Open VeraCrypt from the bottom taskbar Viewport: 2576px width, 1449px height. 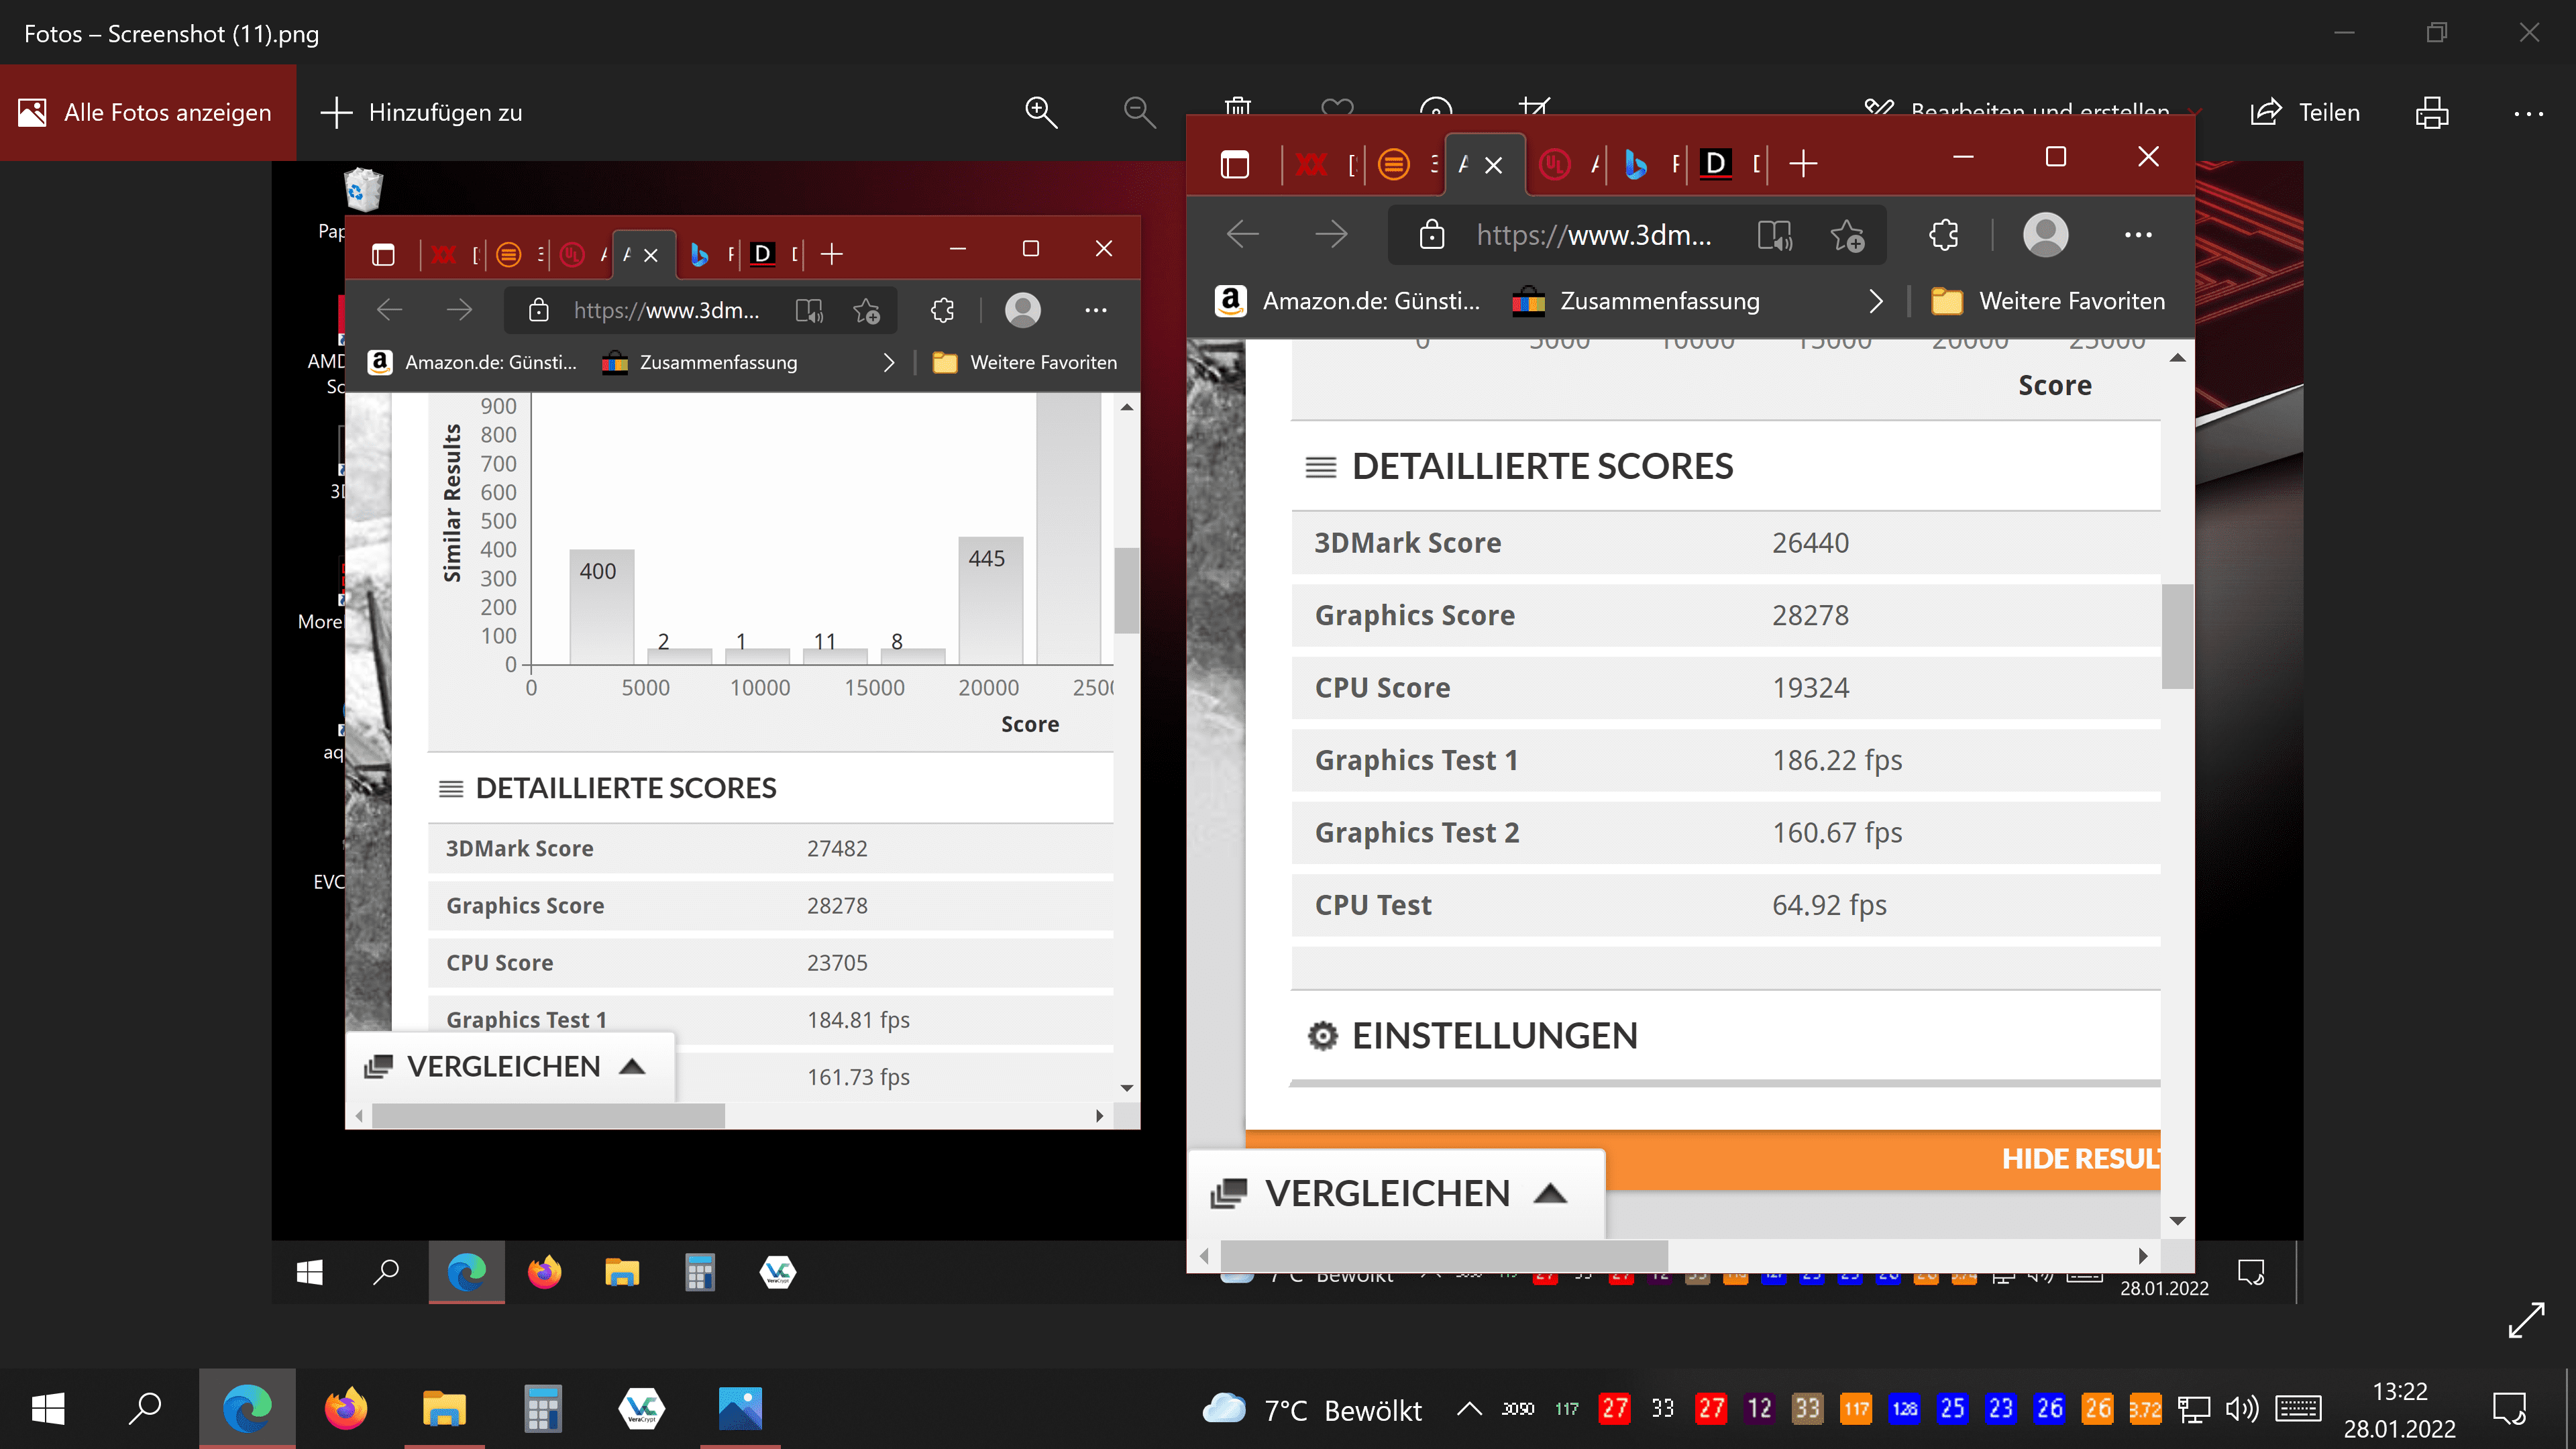(641, 1408)
